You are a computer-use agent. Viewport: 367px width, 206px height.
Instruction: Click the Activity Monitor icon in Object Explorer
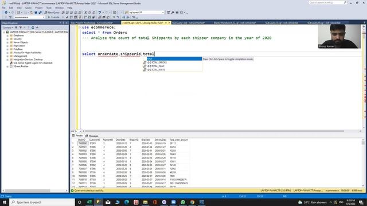(37, 27)
